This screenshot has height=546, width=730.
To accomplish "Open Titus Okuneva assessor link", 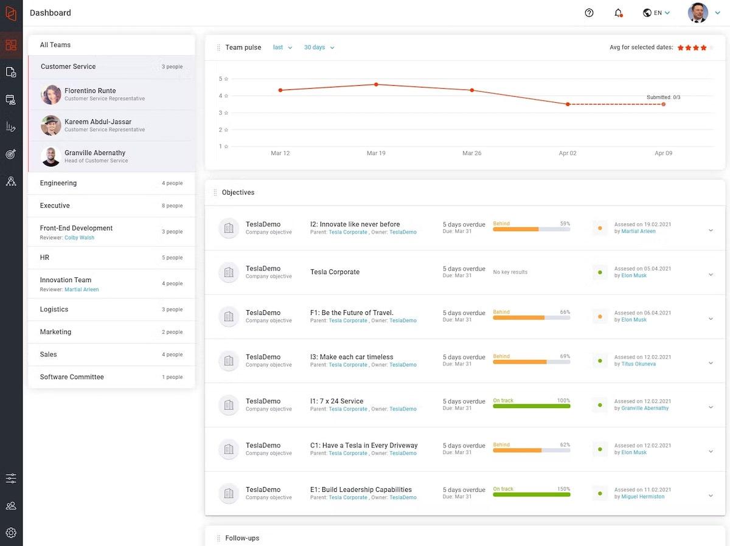I will click(638, 364).
